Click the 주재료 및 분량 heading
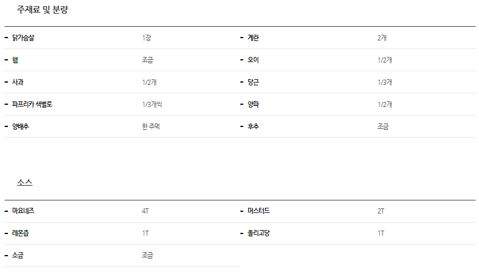Image resolution: width=479 pixels, height=279 pixels. [x=43, y=10]
